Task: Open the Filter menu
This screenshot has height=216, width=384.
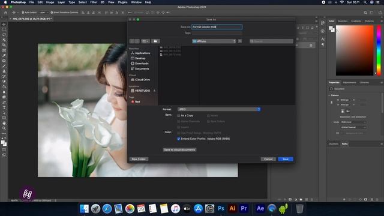Action: [x=94, y=2]
